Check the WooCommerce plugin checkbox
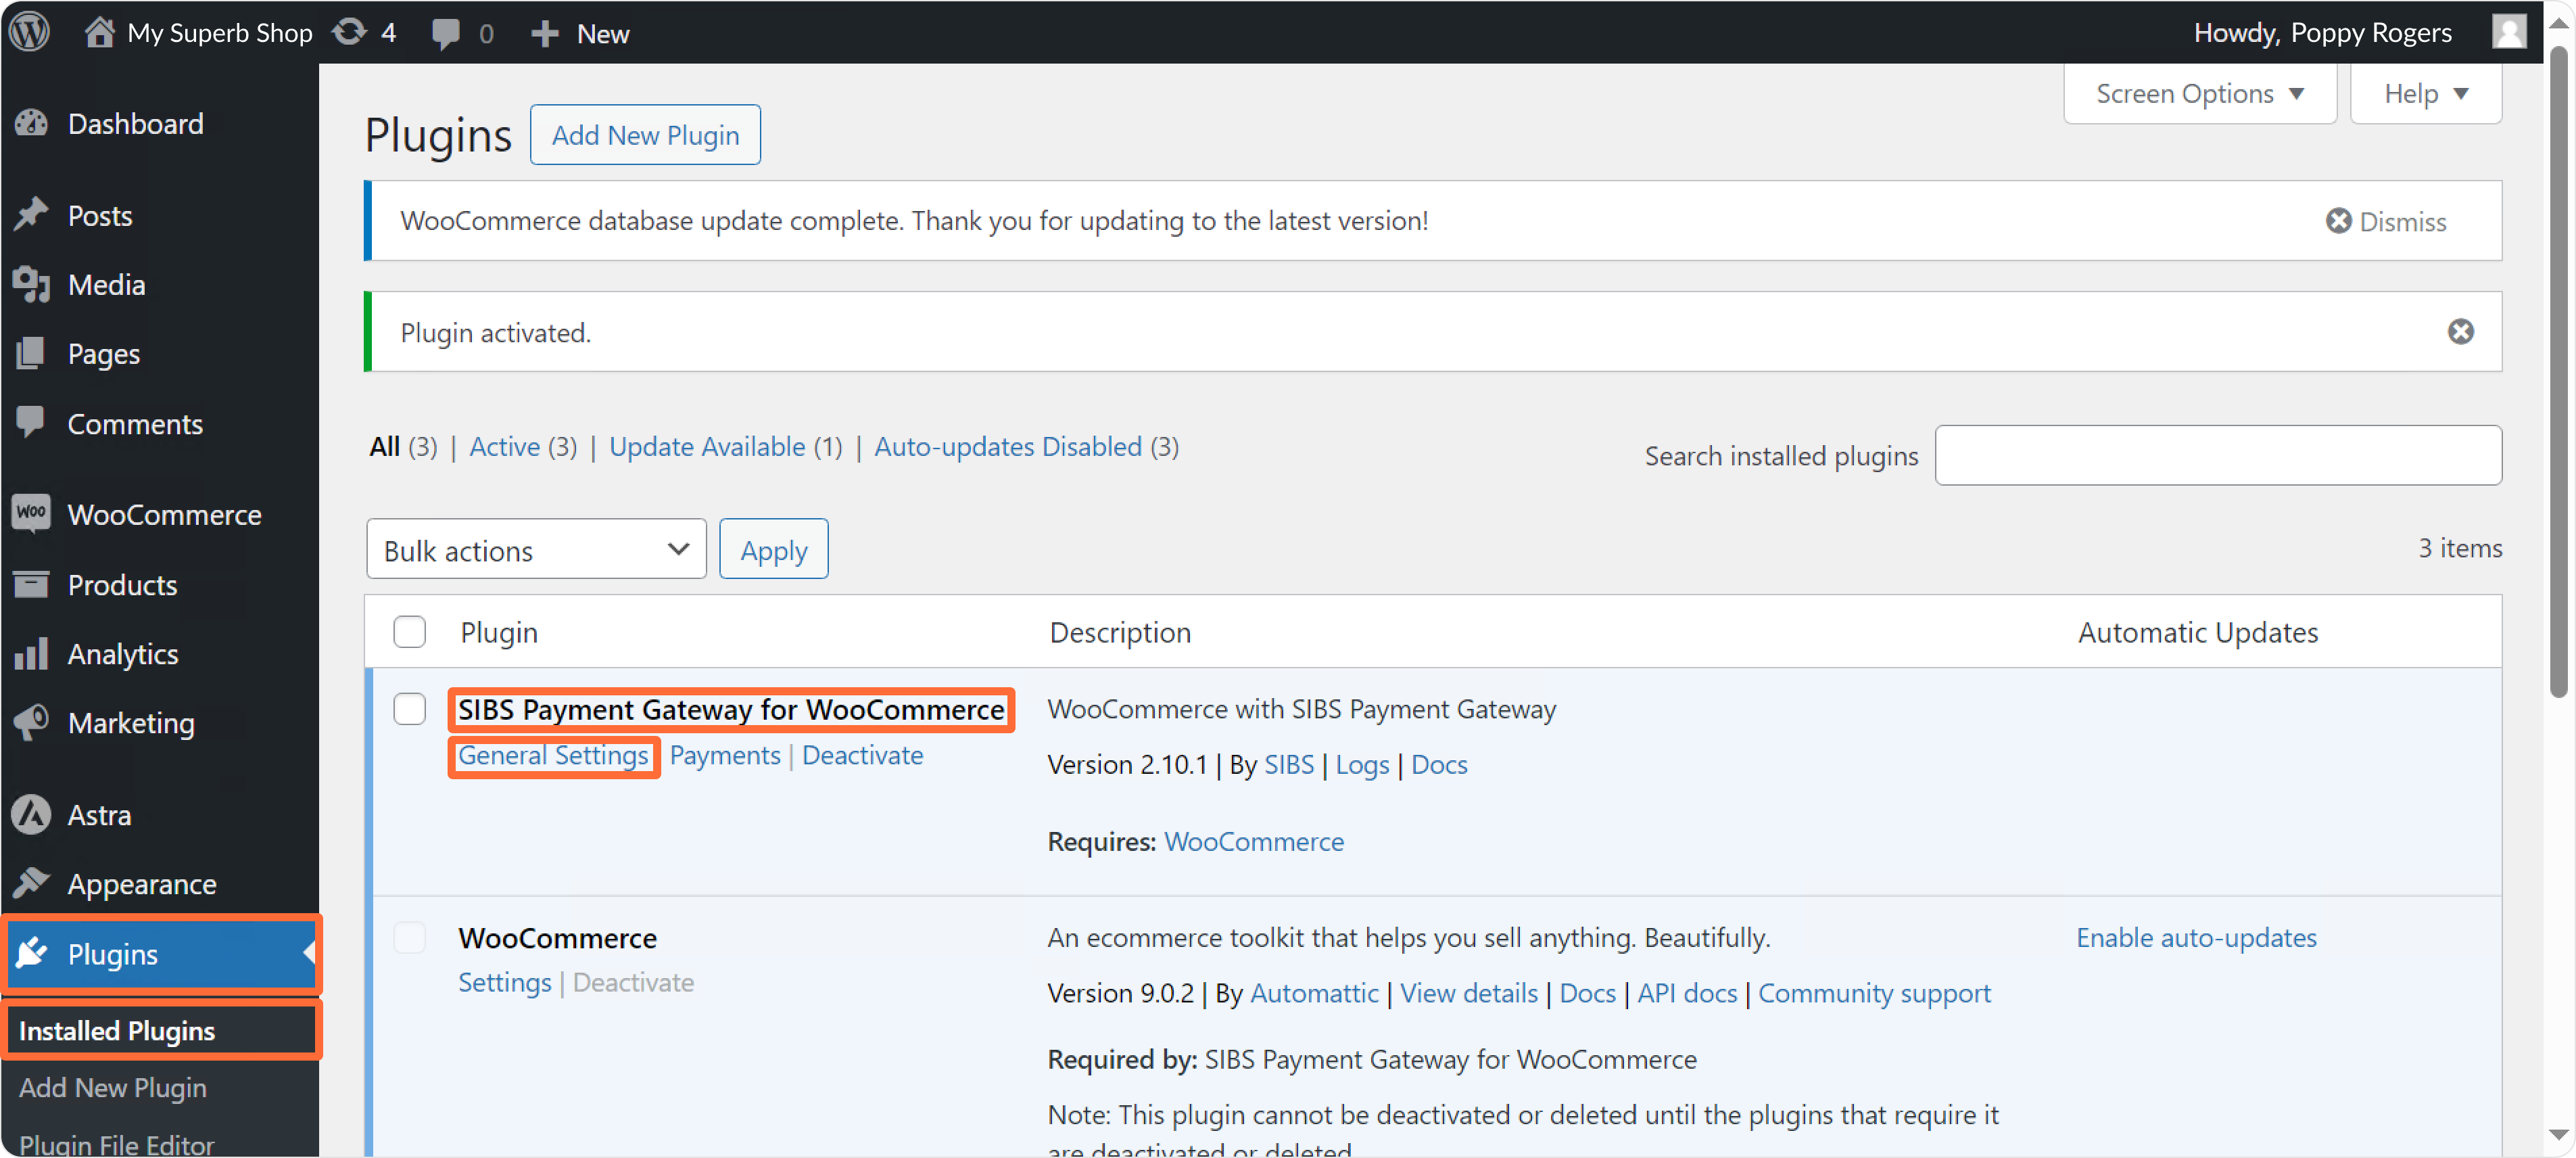 coord(409,937)
